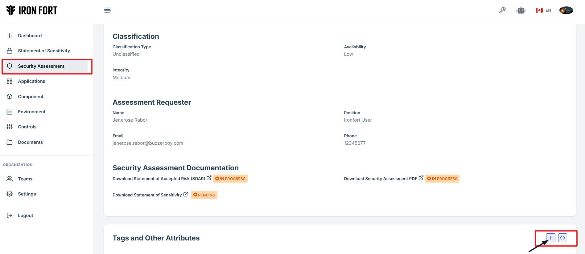Toggle the sidebar hamburger menu icon
The height and width of the screenshot is (254, 585).
tap(108, 10)
